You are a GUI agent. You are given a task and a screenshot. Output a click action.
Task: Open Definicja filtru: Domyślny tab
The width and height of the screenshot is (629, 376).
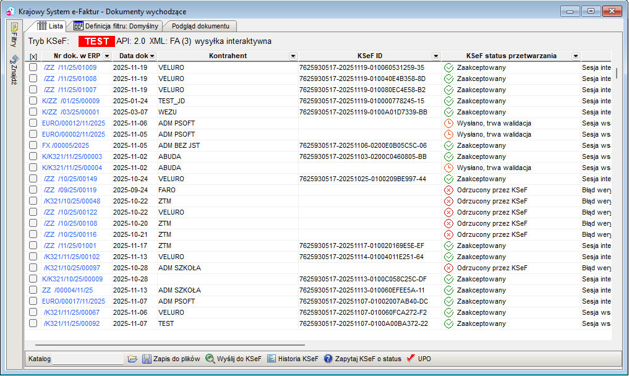tap(116, 26)
